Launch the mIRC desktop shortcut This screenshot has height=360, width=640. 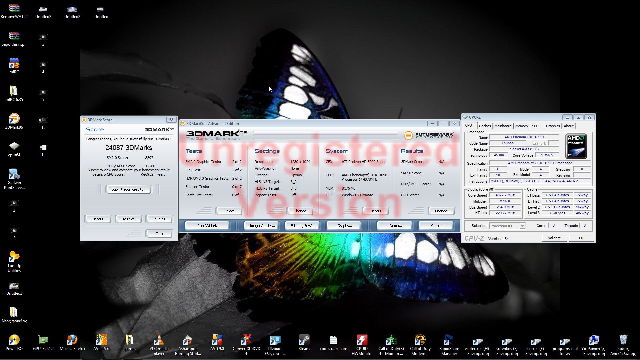pos(14,66)
